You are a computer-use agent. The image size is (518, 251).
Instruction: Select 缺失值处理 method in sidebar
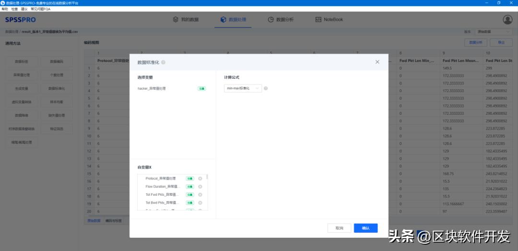pyautogui.click(x=57, y=116)
